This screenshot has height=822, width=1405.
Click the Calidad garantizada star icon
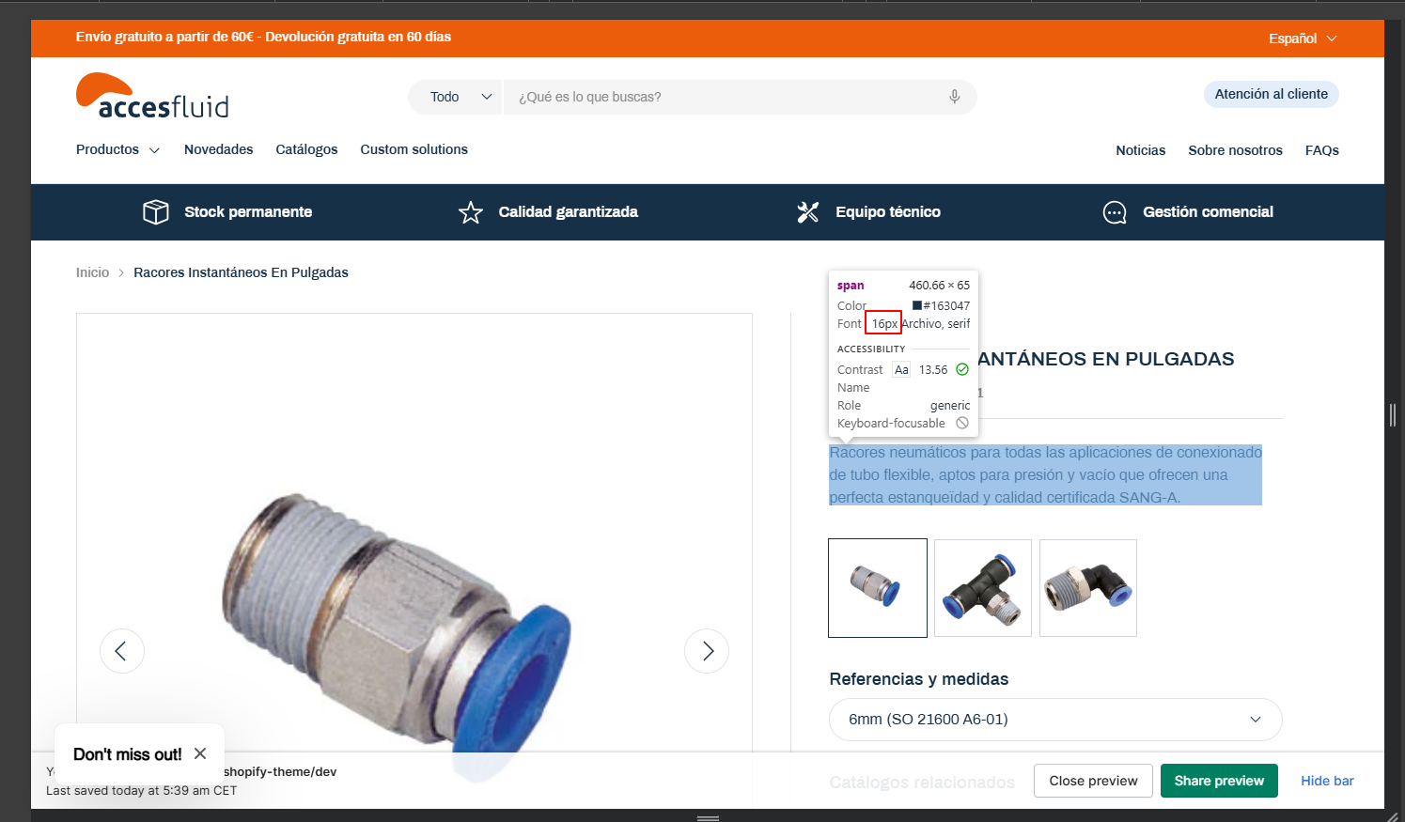471,212
